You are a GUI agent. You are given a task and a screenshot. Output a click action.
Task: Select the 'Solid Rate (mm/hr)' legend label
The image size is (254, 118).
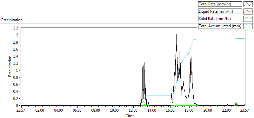pos(220,19)
